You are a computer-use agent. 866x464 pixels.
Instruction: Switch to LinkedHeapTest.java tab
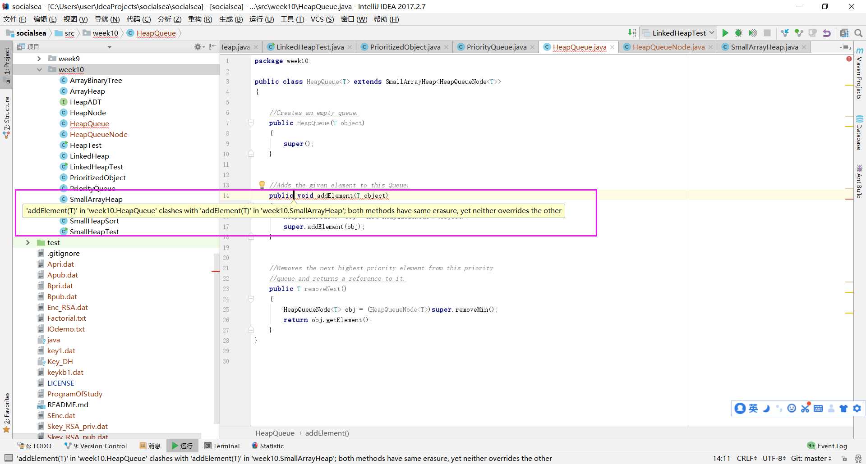(310, 47)
